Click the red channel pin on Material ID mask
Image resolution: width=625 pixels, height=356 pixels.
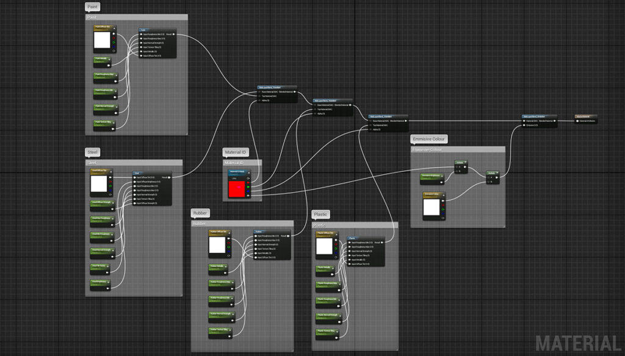click(248, 183)
